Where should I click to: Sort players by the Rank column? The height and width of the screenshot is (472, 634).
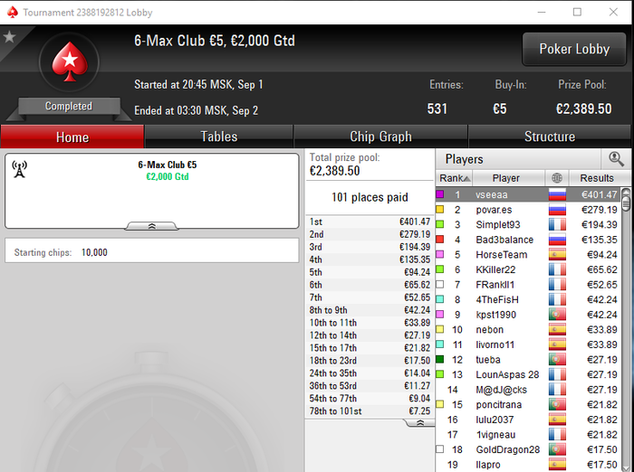[454, 178]
